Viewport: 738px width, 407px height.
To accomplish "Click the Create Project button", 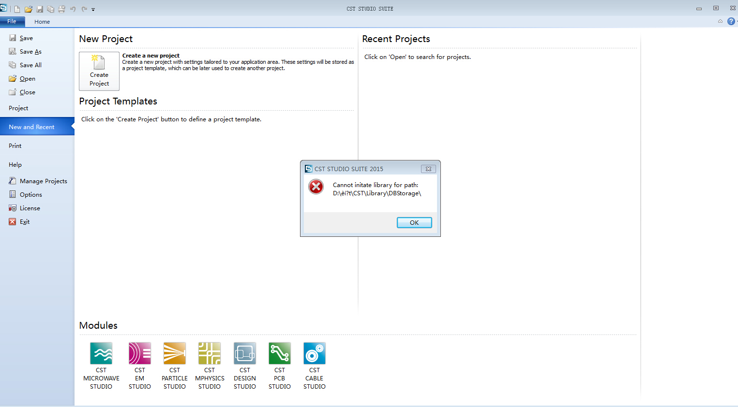I will 99,71.
